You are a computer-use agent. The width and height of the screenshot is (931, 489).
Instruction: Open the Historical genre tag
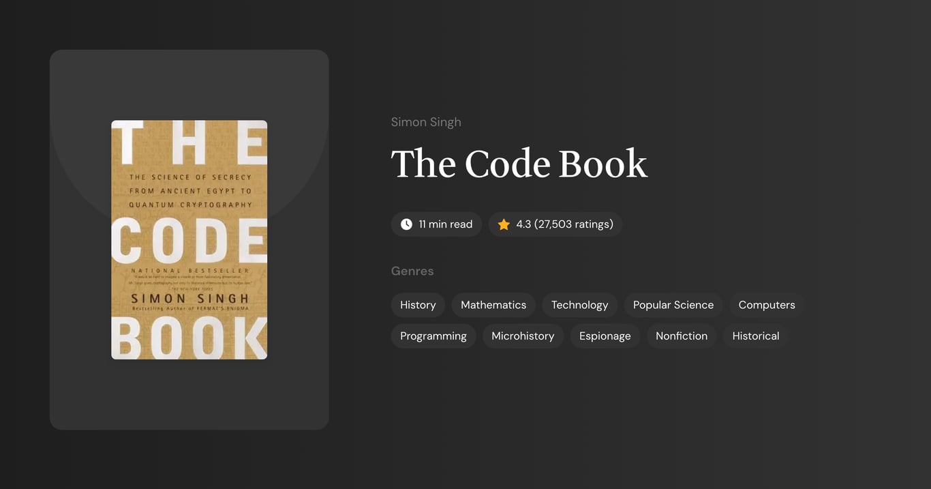tap(755, 336)
